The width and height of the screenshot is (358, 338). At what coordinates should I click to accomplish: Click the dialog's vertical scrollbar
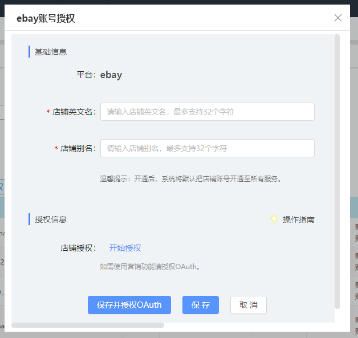click(337, 172)
